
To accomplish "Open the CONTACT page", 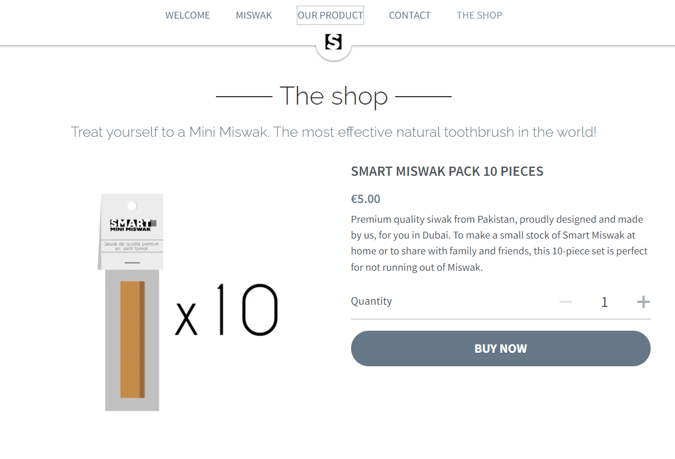I will [410, 15].
